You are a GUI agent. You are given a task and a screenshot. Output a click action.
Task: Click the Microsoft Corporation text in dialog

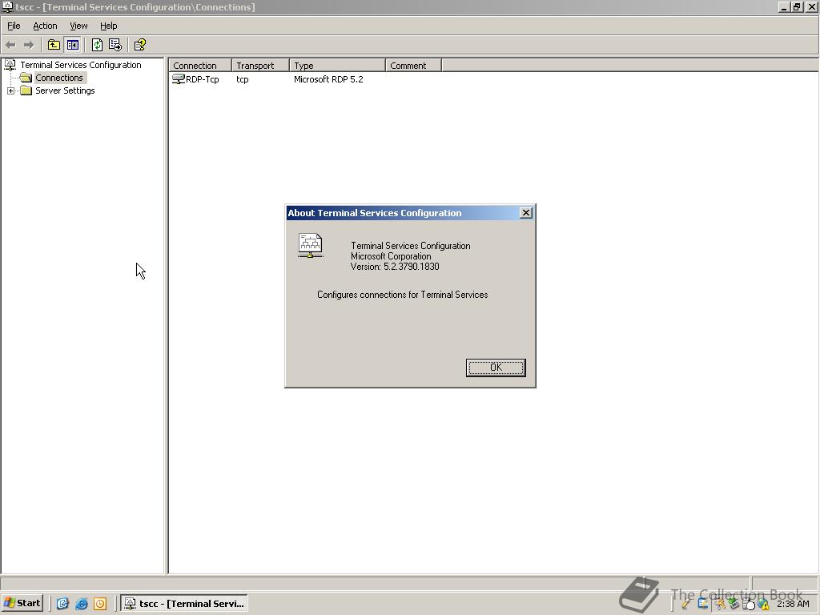(391, 256)
